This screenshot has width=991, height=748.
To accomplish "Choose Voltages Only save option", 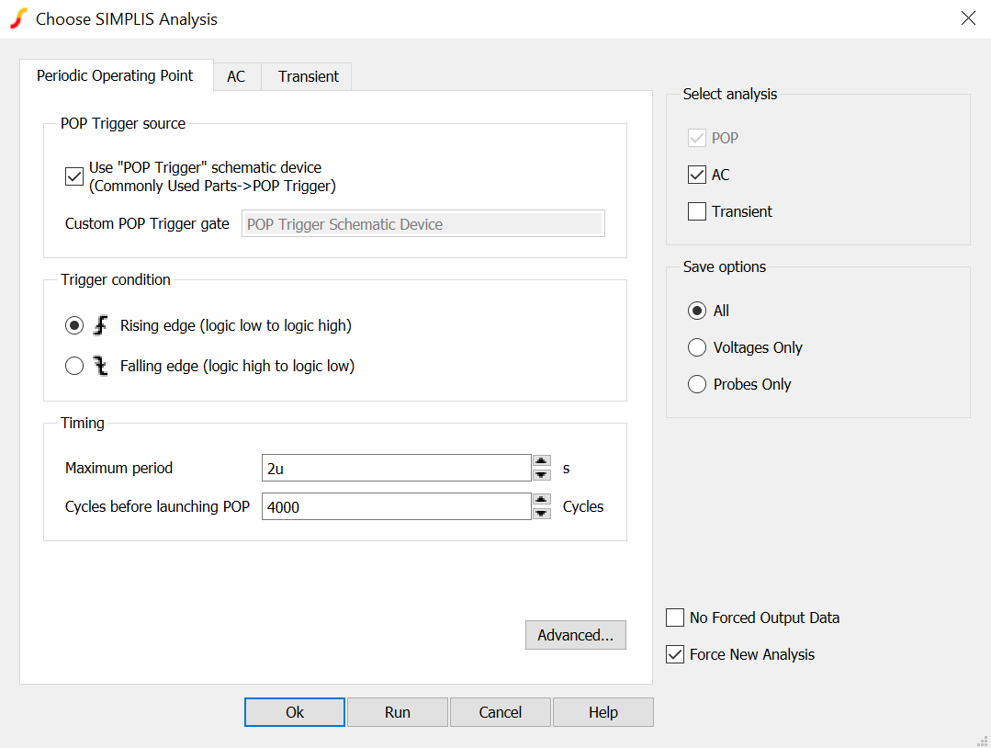I will point(697,347).
